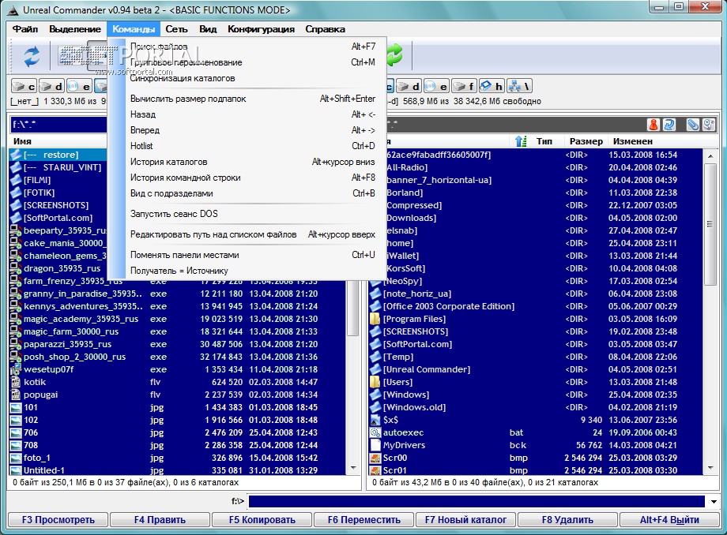727x535 pixels.
Task: Click the autoexec file icon
Action: tap(375, 432)
